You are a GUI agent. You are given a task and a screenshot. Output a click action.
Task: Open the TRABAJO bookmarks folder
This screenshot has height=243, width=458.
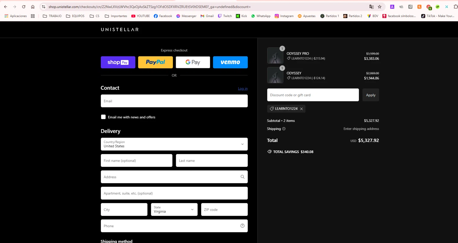tap(52, 16)
